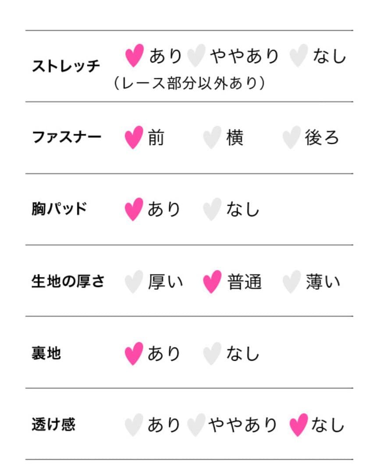Select the pink heart for ファスナー 前
The height and width of the screenshot is (474, 377).
pyautogui.click(x=134, y=137)
